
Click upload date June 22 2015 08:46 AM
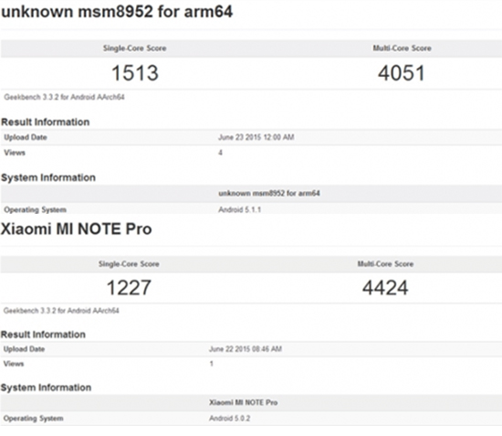click(246, 349)
